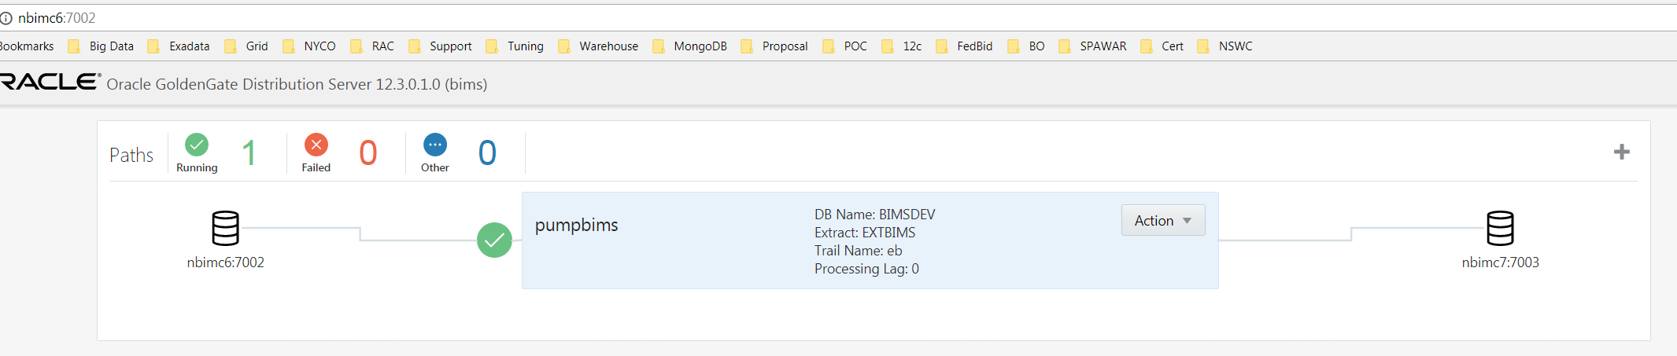Click the plus icon to add path
This screenshot has width=1677, height=356.
click(x=1621, y=152)
